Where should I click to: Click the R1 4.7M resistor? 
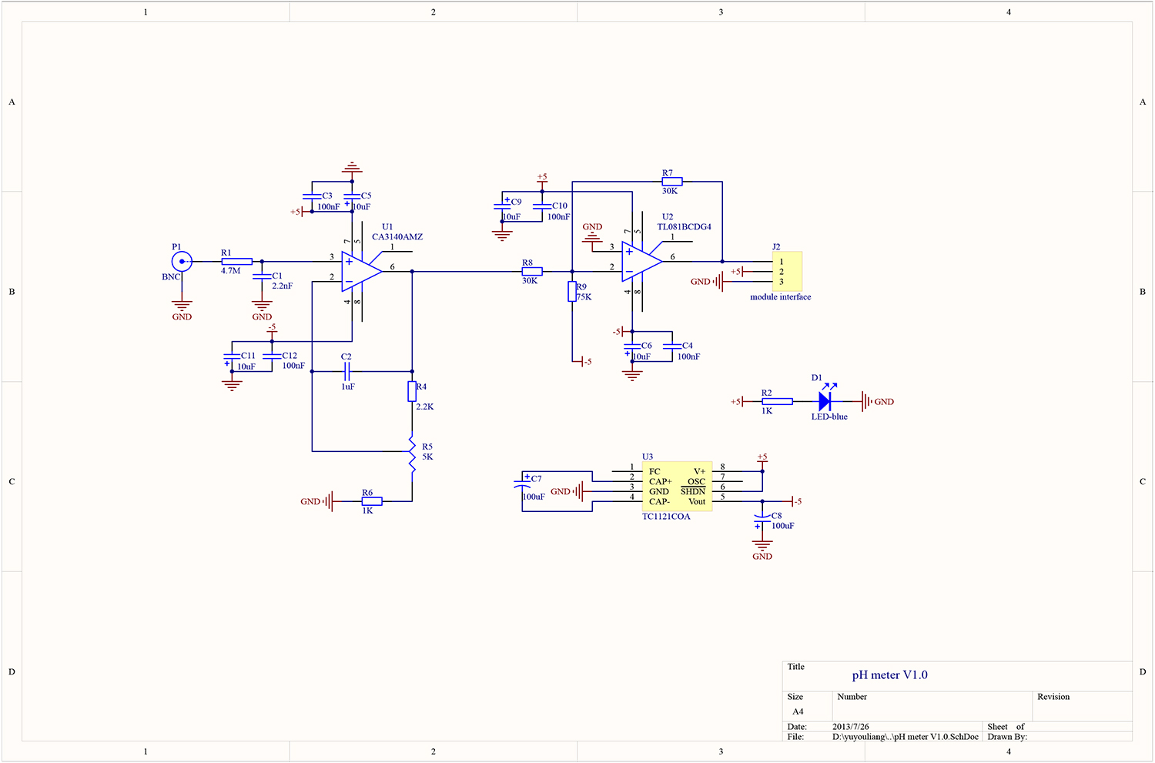pyautogui.click(x=236, y=262)
